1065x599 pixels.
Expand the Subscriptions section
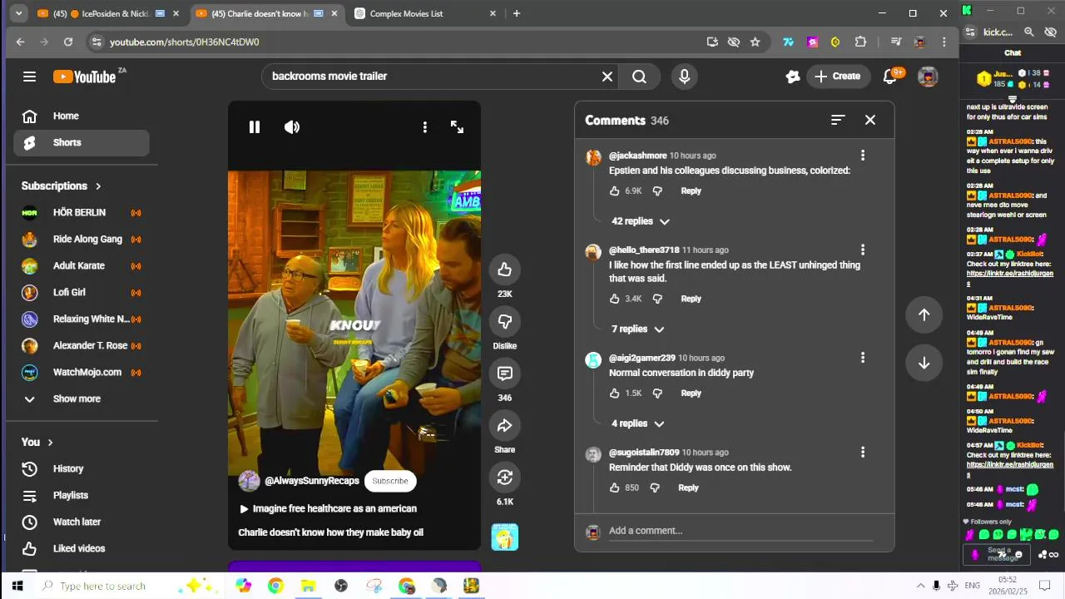pyautogui.click(x=62, y=186)
